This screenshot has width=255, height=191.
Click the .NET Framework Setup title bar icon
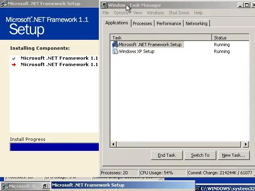point(4,4)
